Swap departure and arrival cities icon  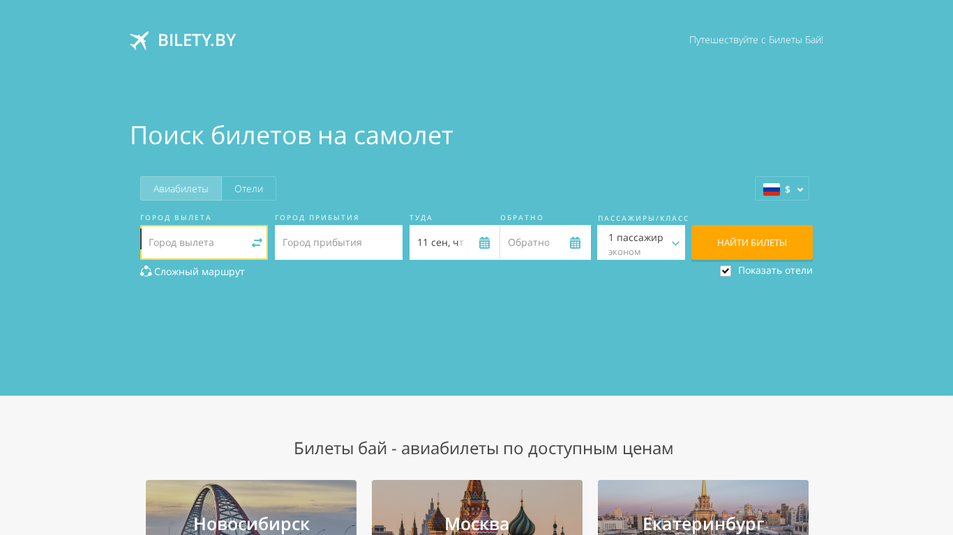(x=257, y=242)
